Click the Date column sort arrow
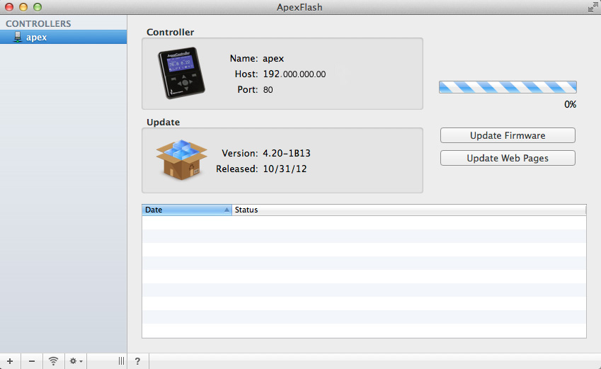 227,210
